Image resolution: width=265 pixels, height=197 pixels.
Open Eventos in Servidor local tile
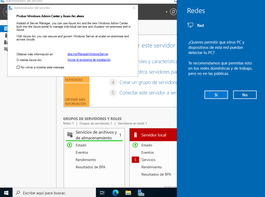tap(148, 152)
